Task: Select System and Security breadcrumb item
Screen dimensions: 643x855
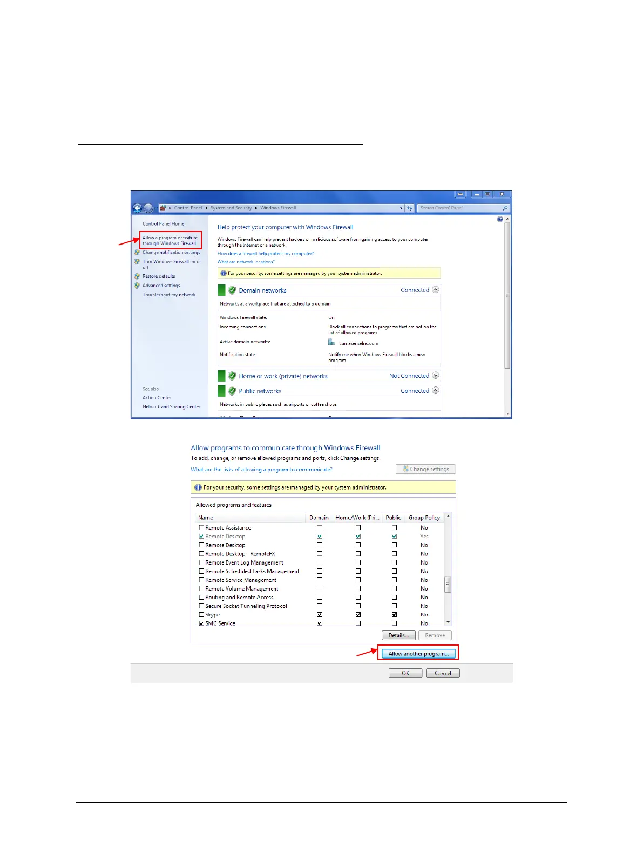Action: point(231,208)
